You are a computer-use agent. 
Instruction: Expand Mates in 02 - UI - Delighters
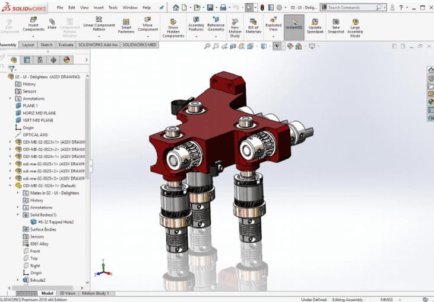(x=18, y=192)
